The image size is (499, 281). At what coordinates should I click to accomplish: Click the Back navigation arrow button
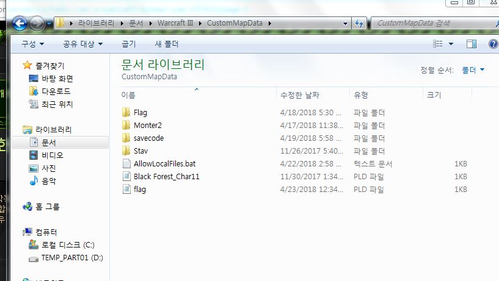(x=20, y=24)
